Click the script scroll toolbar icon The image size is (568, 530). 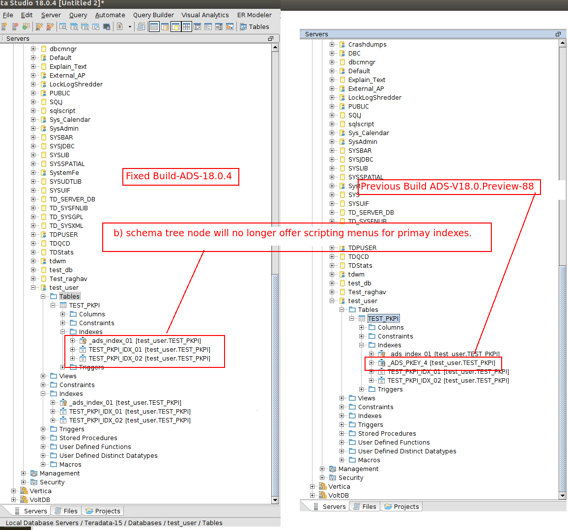[142, 27]
